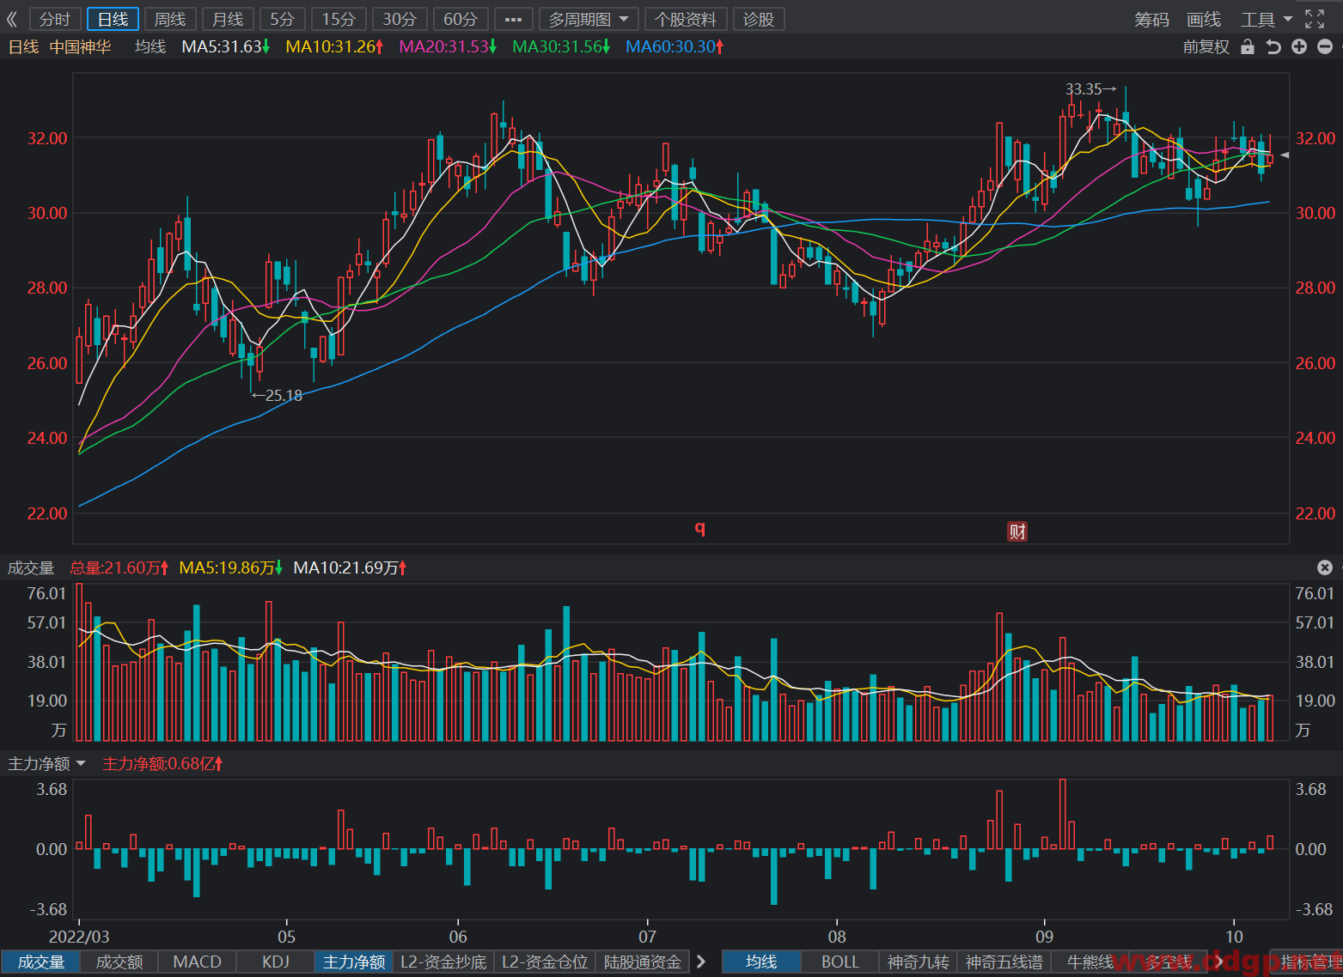Screen dimensions: 1343x977
Task: Change the 前复权 price adjustment setting
Action: point(1206,46)
